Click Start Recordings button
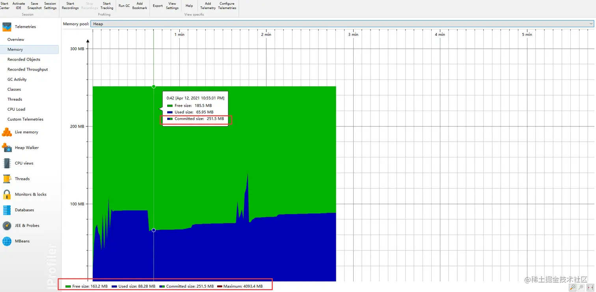The image size is (596, 292). 70,6
